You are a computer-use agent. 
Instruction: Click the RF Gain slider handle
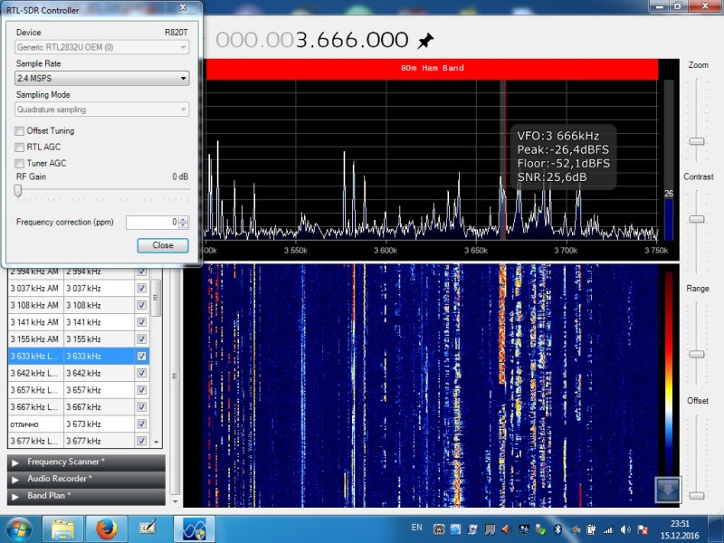point(18,190)
